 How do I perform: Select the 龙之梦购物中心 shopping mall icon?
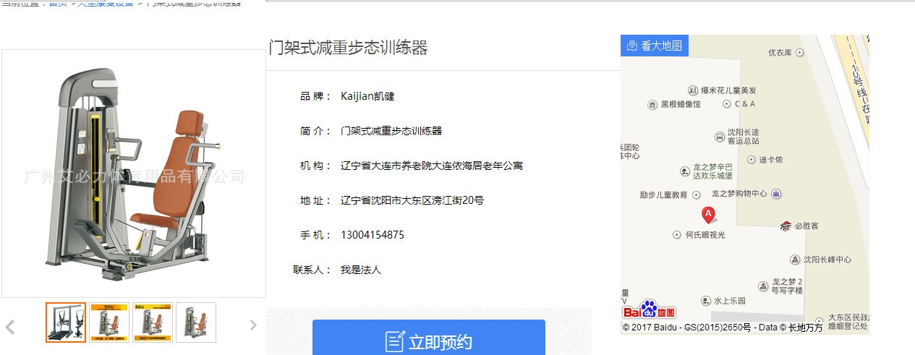[776, 194]
